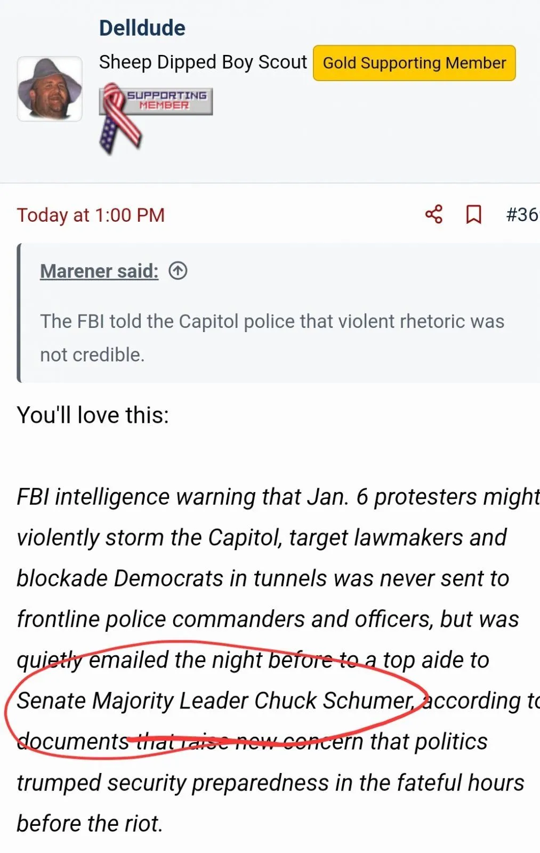Click the Sheep Dipped Boy Scout title
This screenshot has width=540, height=853.
click(x=203, y=62)
